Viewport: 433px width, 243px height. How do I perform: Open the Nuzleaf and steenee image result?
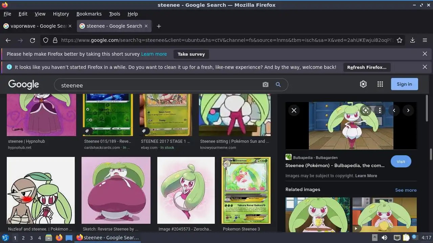(x=41, y=190)
